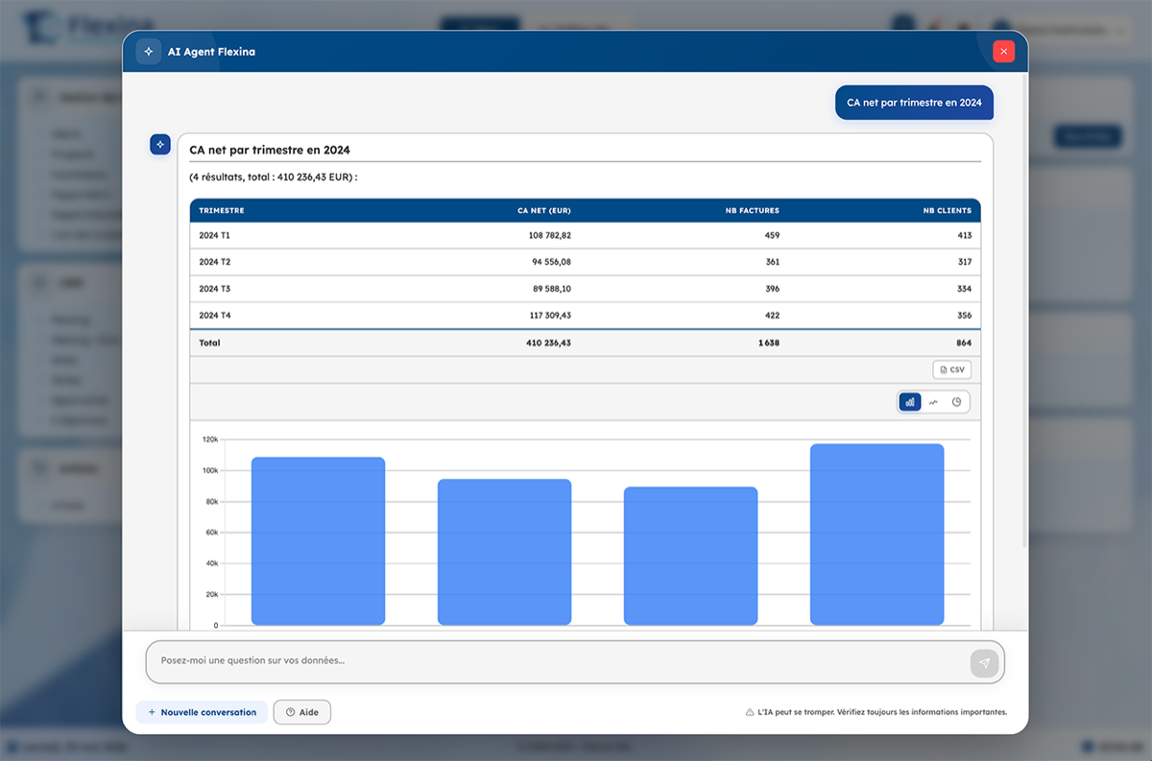Image resolution: width=1152 pixels, height=761 pixels.
Task: Select the row label 2024 T3
Action: (215, 289)
